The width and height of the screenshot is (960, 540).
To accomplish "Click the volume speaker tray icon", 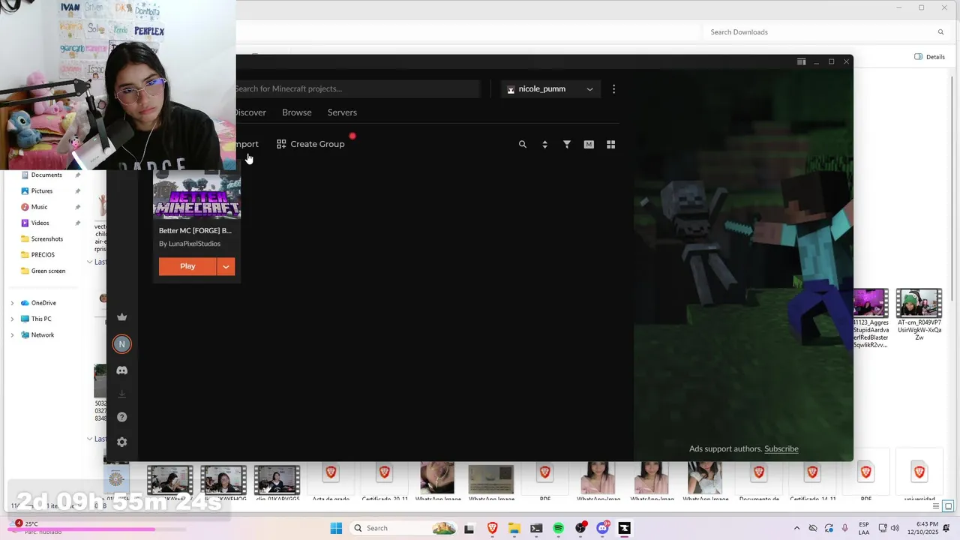I will (x=895, y=528).
